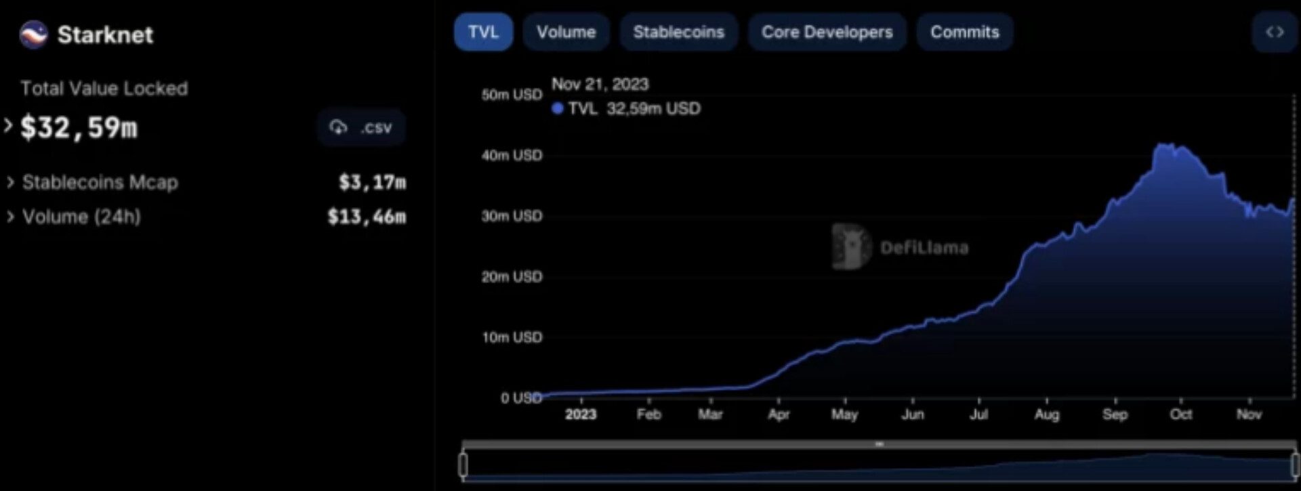Show the Commits chart tab
Viewport: 1301px width, 491px height.
pyautogui.click(x=964, y=32)
